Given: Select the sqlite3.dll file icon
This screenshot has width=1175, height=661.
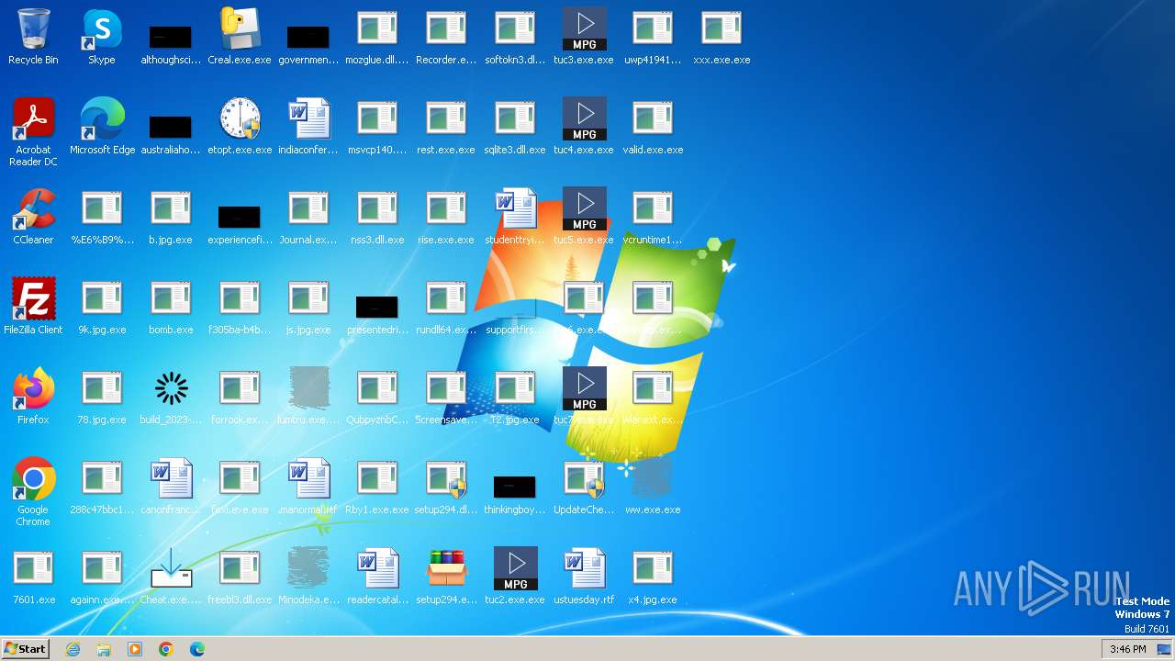Looking at the screenshot, I should coord(515,119).
